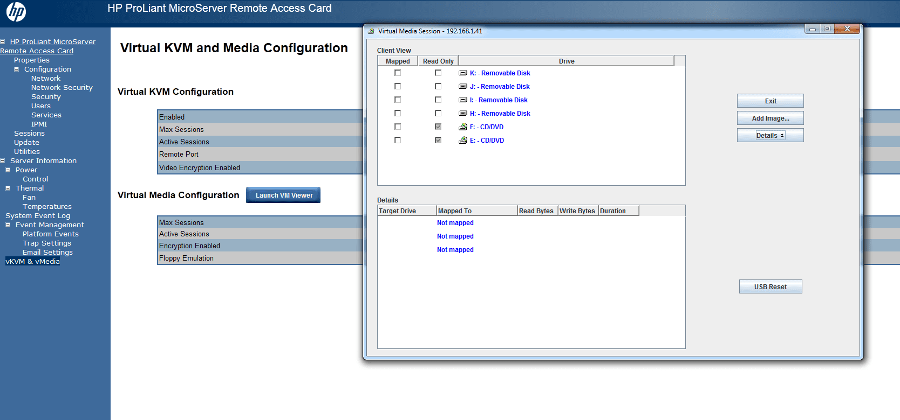
Task: Enable Read Only for H: Removable Disk
Action: click(438, 113)
